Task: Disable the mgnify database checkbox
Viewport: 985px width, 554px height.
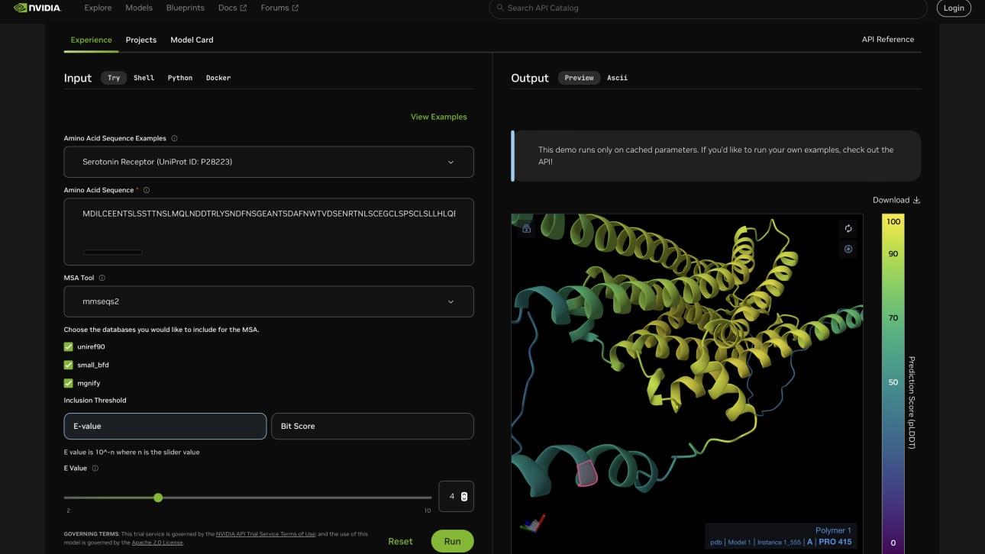Action: tap(69, 384)
